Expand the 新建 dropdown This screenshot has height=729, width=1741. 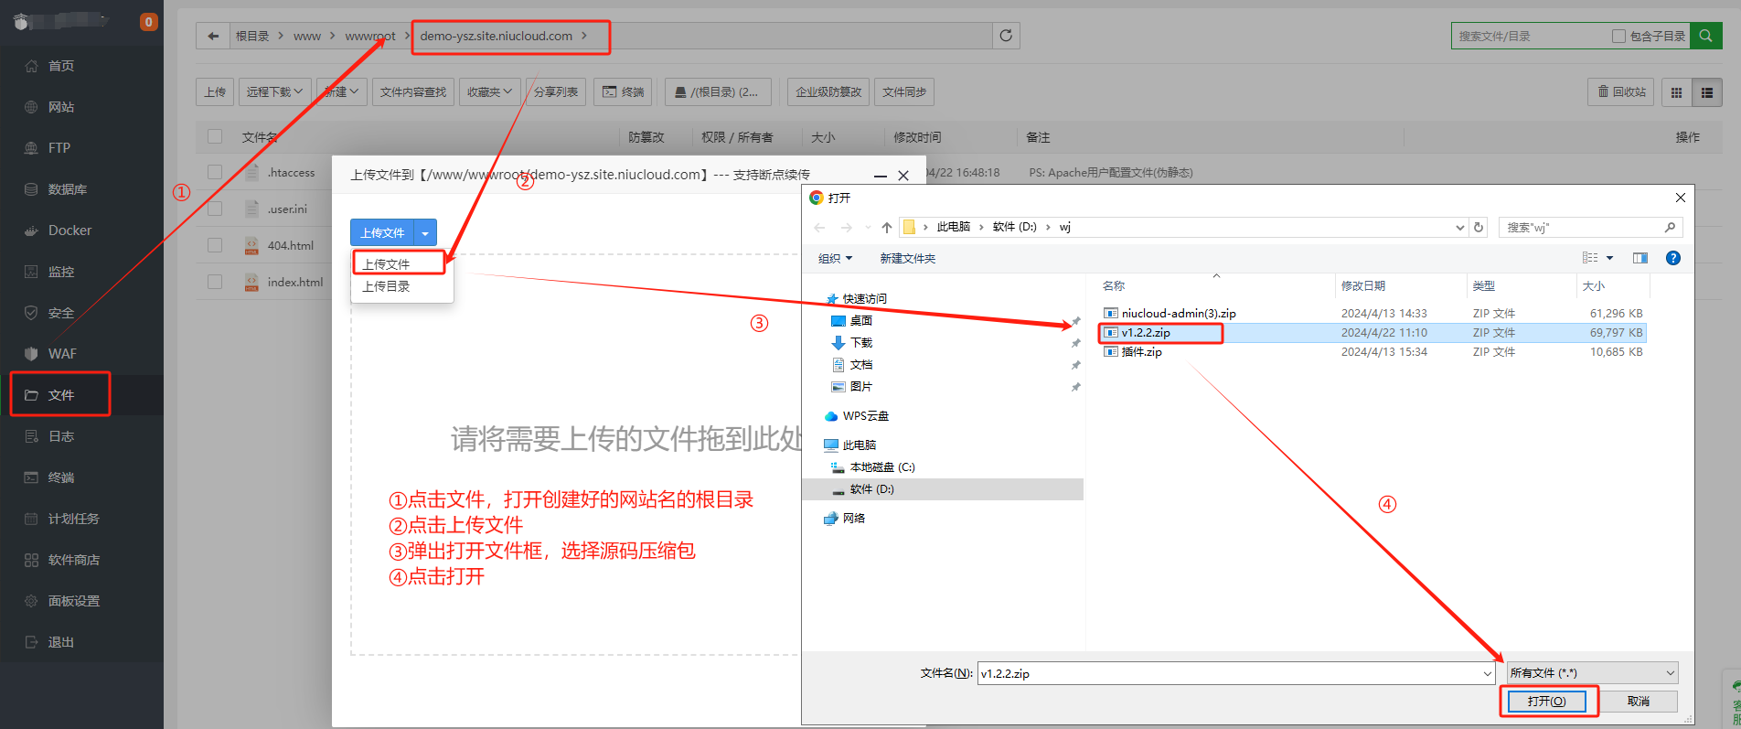341,91
